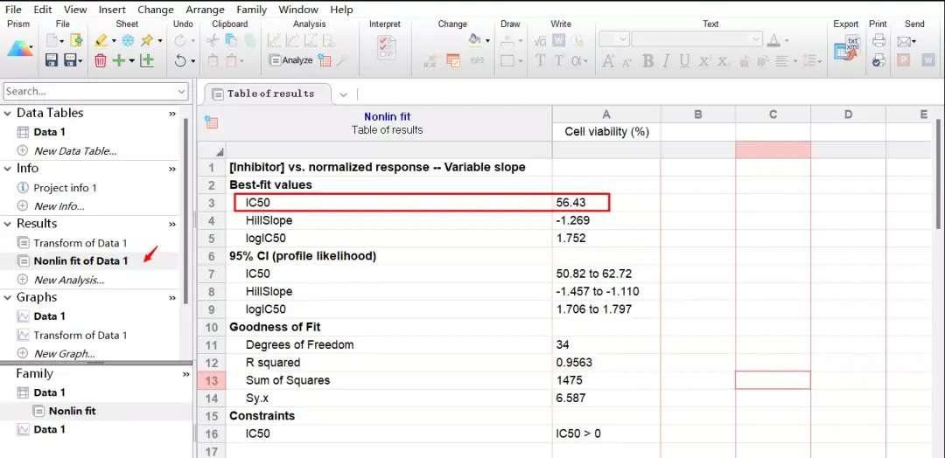The width and height of the screenshot is (945, 458).
Task: Click the pushpin sheet icon
Action: [147, 41]
